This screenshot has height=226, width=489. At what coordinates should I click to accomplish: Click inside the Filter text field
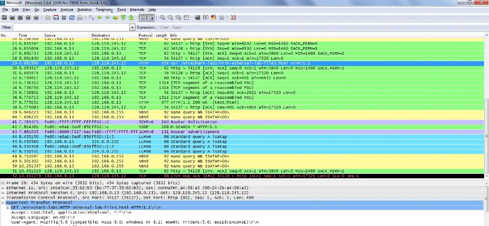[x=71, y=27]
